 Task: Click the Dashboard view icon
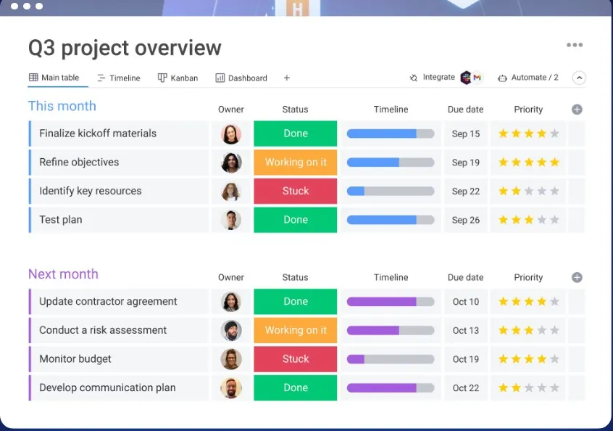click(220, 78)
